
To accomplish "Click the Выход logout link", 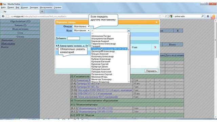I will pyautogui.click(x=5, y=47).
